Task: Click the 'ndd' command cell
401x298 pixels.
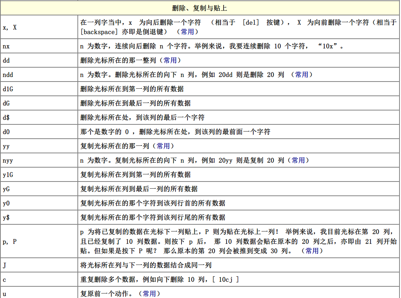Action: tap(39, 75)
